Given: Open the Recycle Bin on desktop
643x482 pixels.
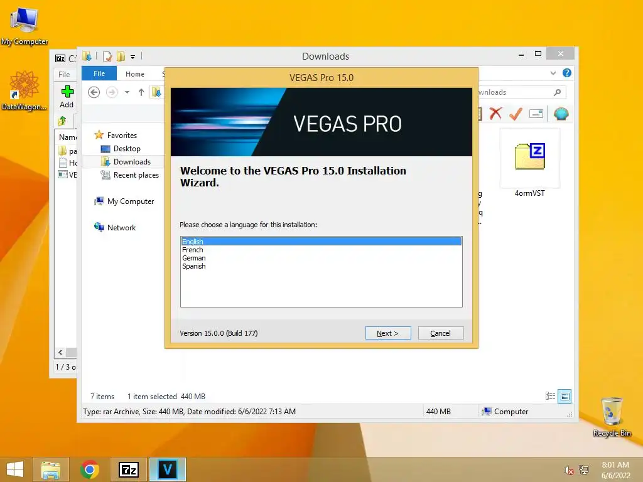Looking at the screenshot, I should 612,417.
